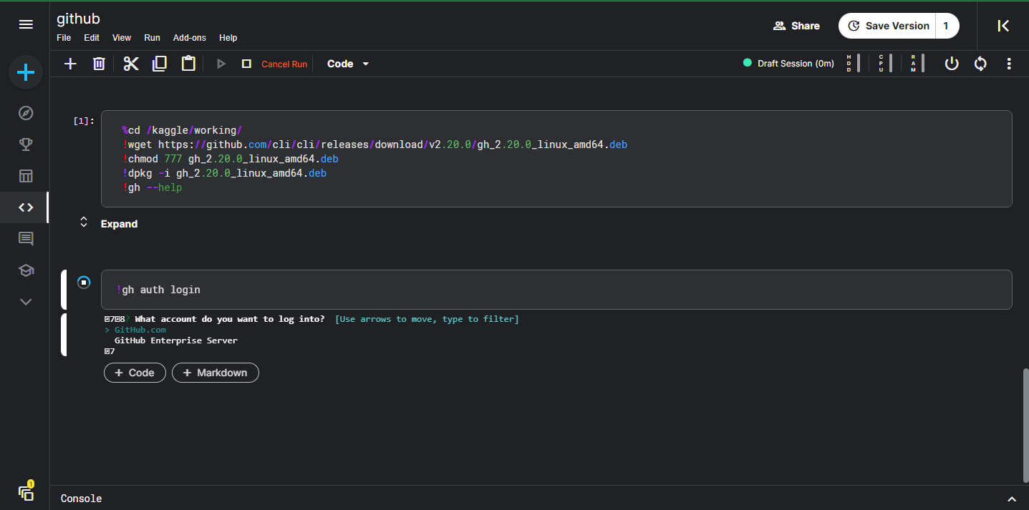
Task: Click the add cell plus icon in toolbar
Action: coord(70,64)
